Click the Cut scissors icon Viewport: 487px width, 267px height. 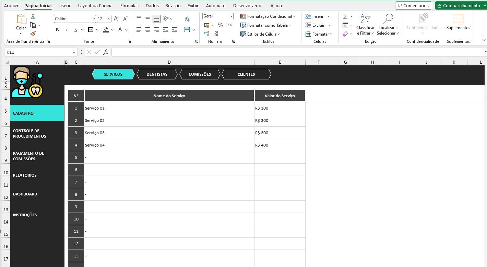point(33,16)
